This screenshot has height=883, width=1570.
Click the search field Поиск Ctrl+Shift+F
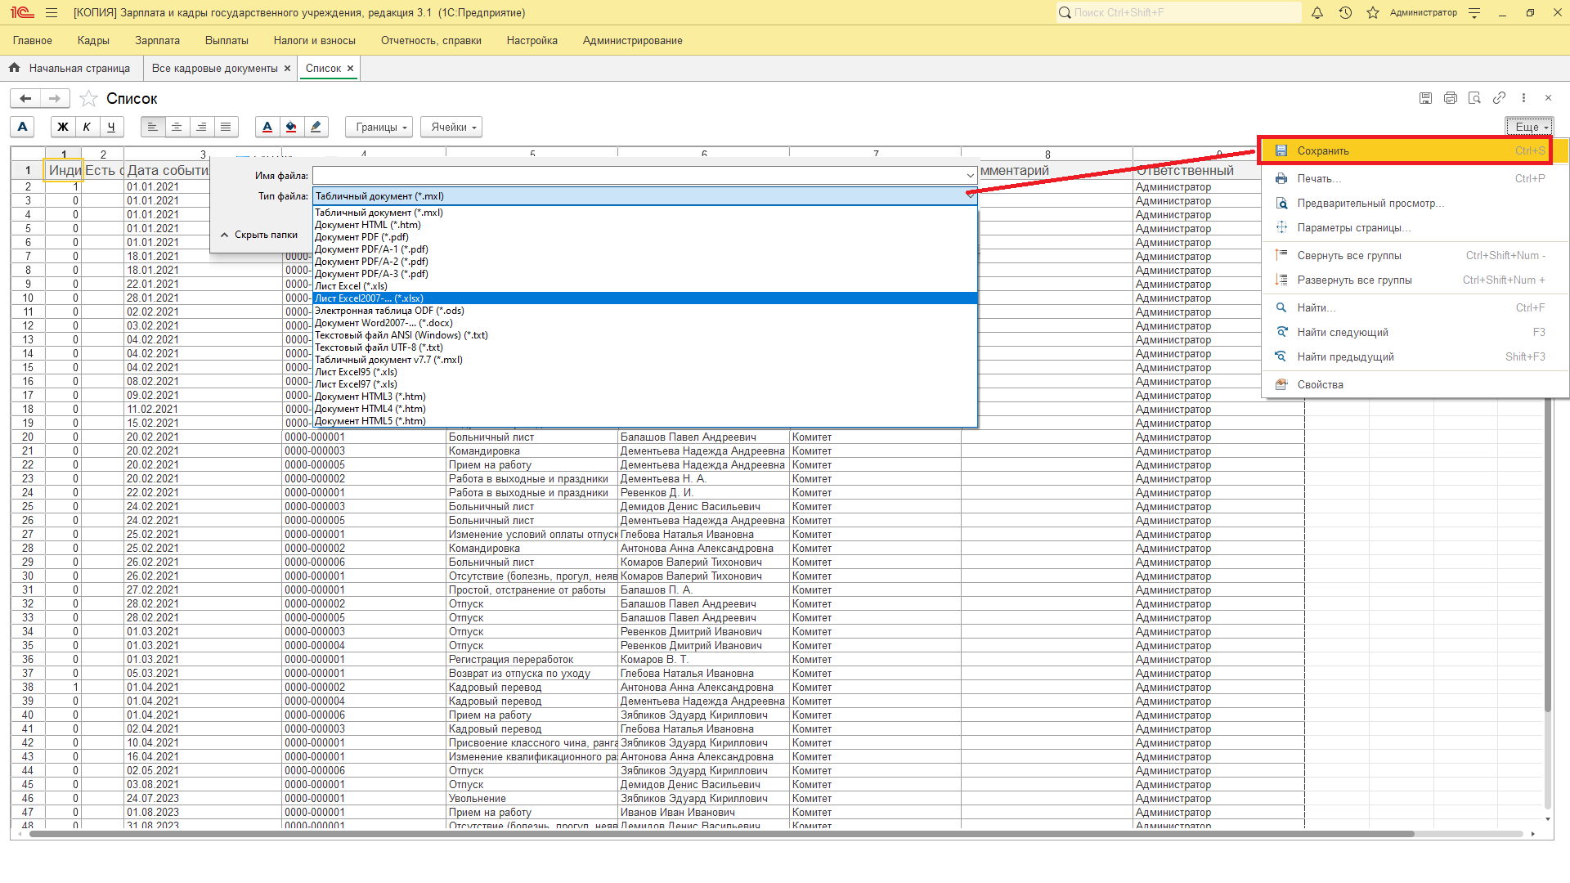pyautogui.click(x=1178, y=13)
